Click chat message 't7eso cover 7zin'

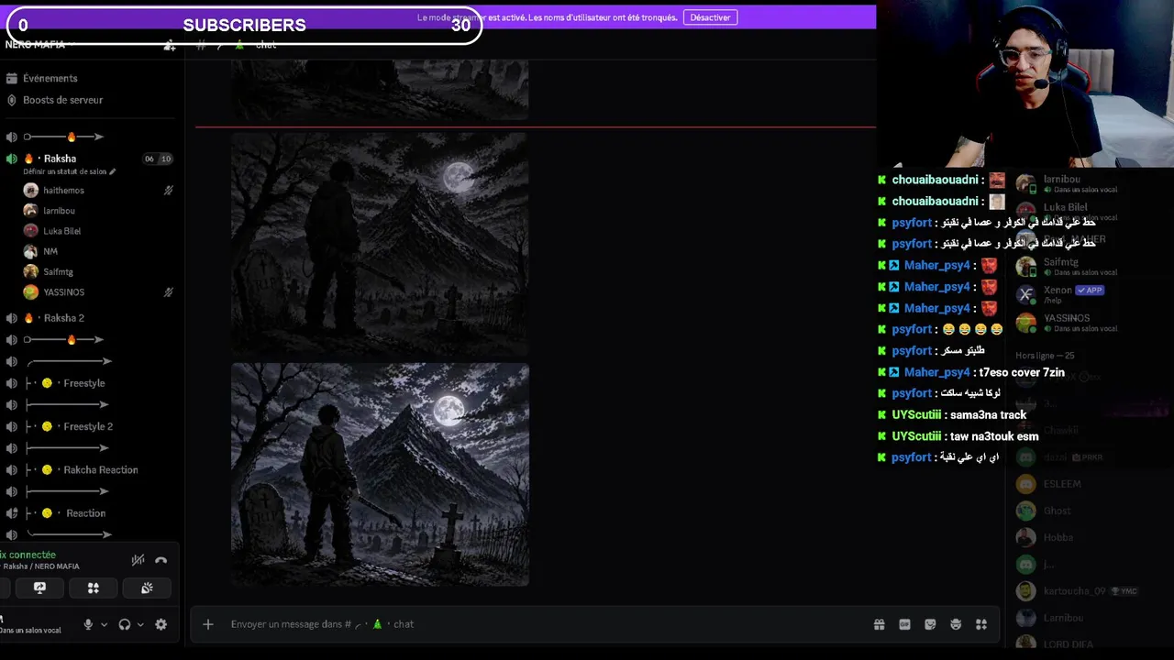1022,372
